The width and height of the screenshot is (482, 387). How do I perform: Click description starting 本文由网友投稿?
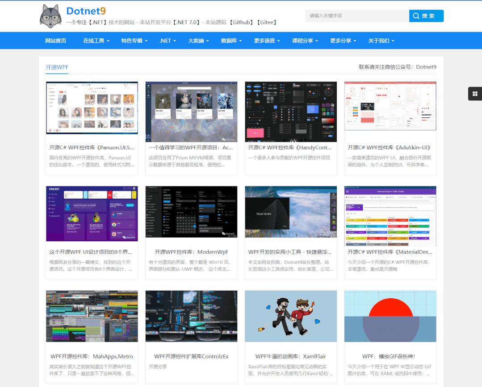[x=290, y=265]
